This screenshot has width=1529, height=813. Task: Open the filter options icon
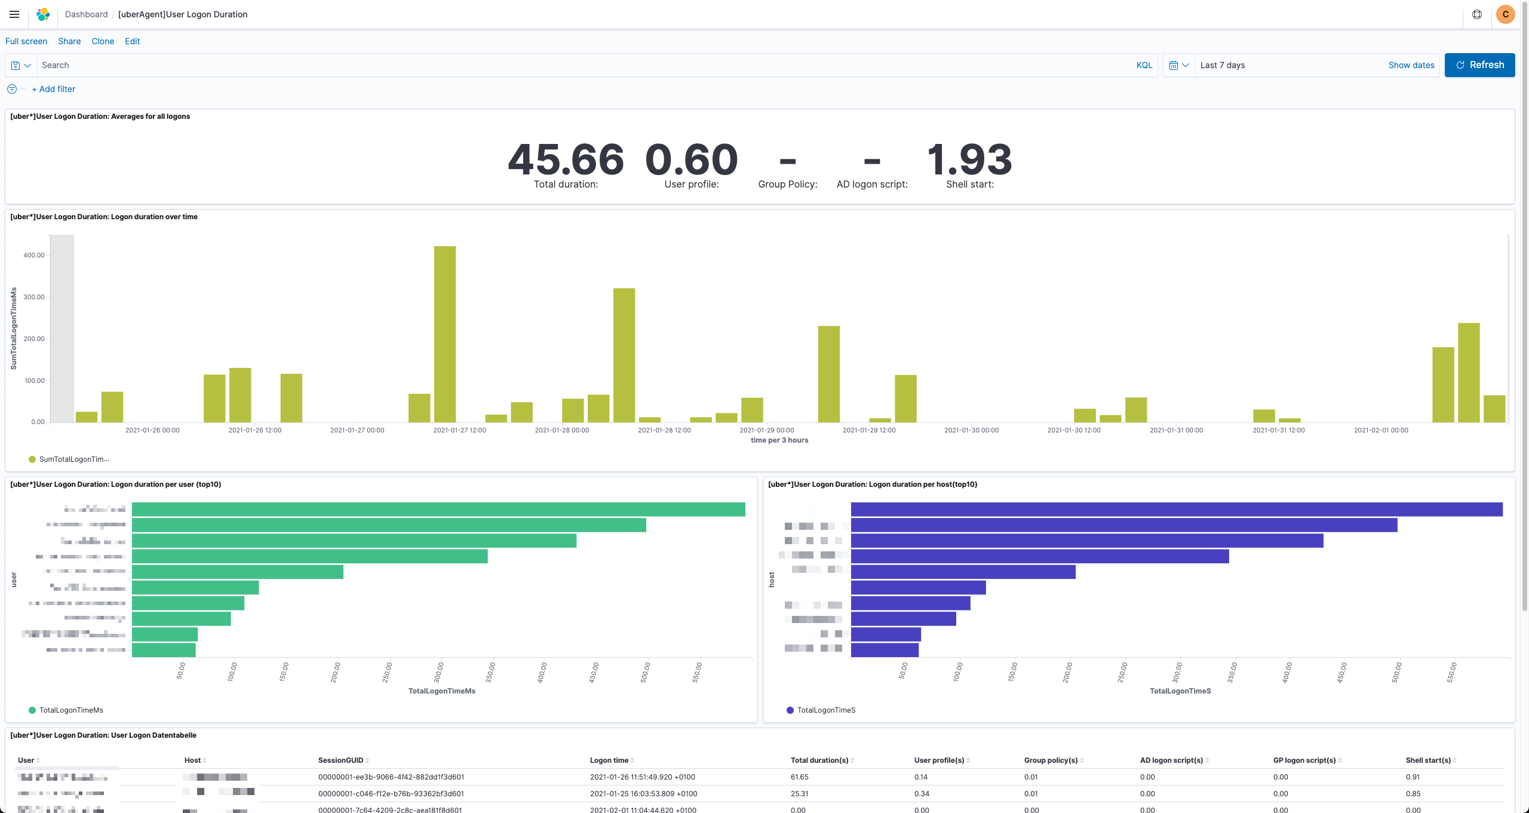pos(12,89)
